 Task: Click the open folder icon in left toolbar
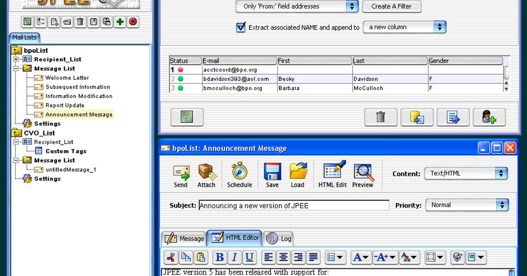[x=67, y=22]
